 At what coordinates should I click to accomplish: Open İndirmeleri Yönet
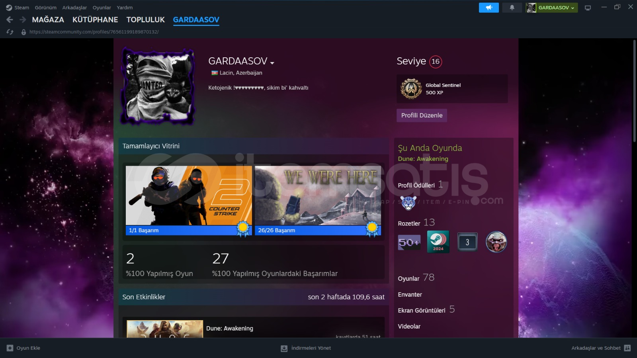point(311,348)
